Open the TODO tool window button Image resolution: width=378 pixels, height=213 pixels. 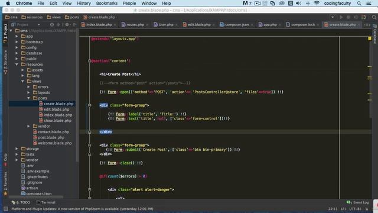click(21, 202)
